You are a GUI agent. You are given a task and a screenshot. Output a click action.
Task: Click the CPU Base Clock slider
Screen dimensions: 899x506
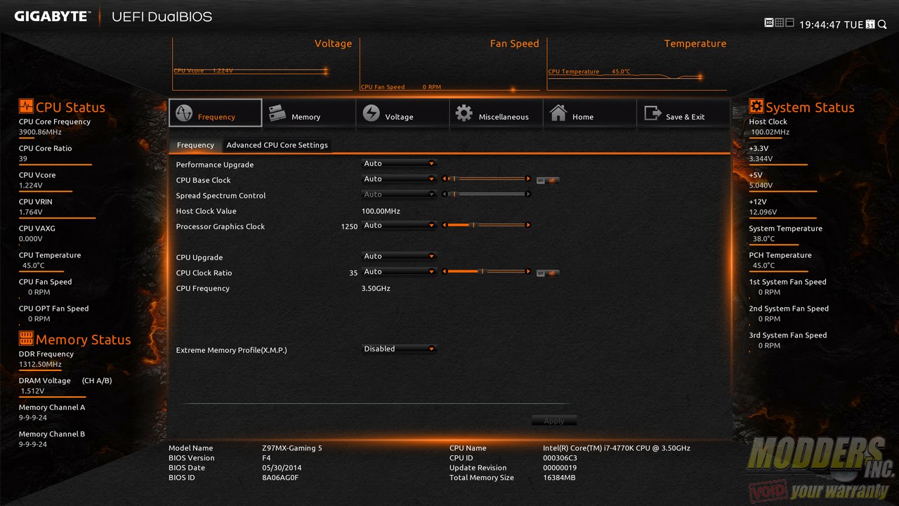click(486, 179)
